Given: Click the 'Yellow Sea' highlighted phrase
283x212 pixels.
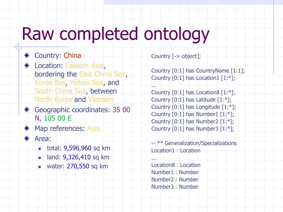Looking at the screenshot, I should pos(87,83).
